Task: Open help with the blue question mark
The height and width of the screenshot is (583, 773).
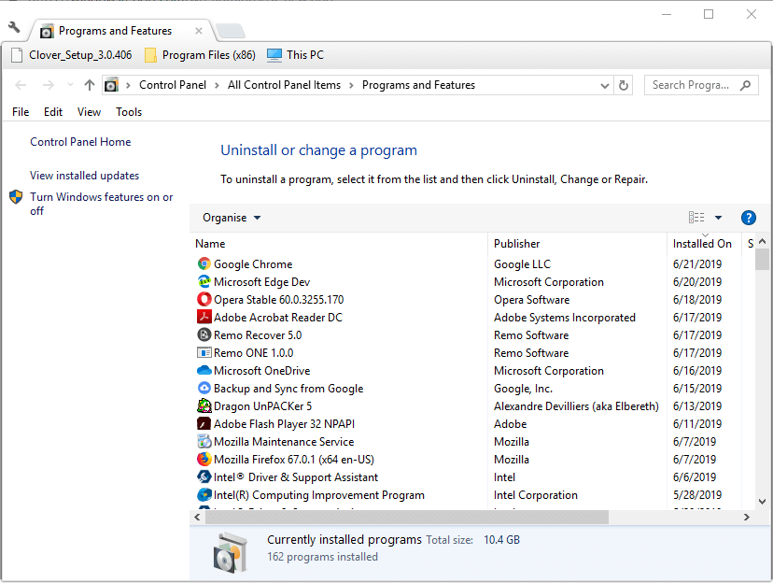Action: click(x=748, y=218)
